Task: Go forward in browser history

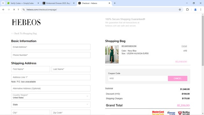Action: coord(9,10)
